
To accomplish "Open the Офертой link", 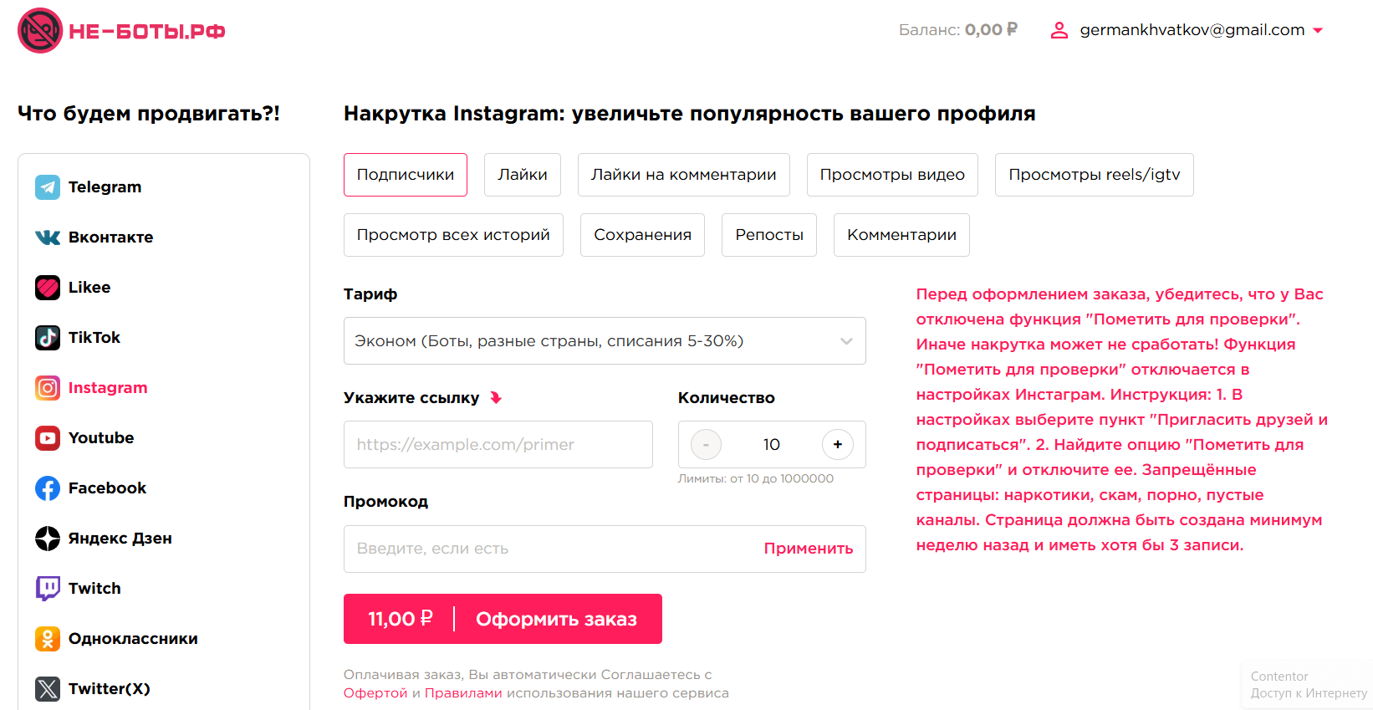I will point(375,693).
